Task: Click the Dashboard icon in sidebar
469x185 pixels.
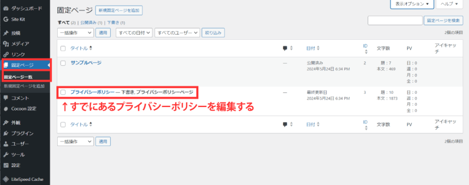Action: pyautogui.click(x=5, y=8)
